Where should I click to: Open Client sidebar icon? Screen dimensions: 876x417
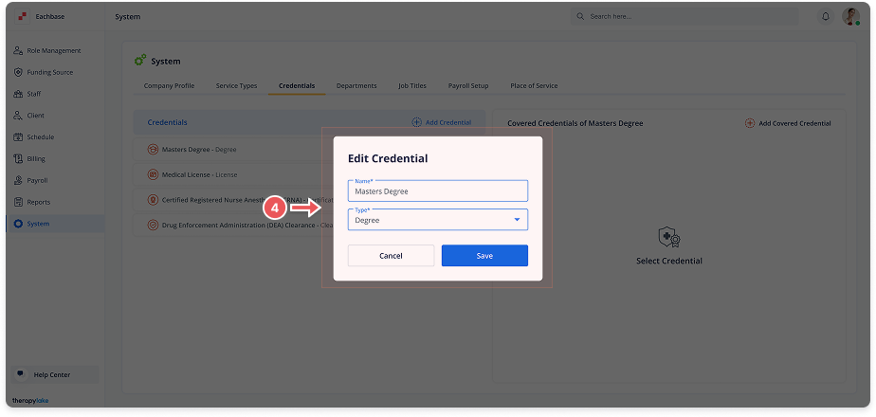click(18, 116)
